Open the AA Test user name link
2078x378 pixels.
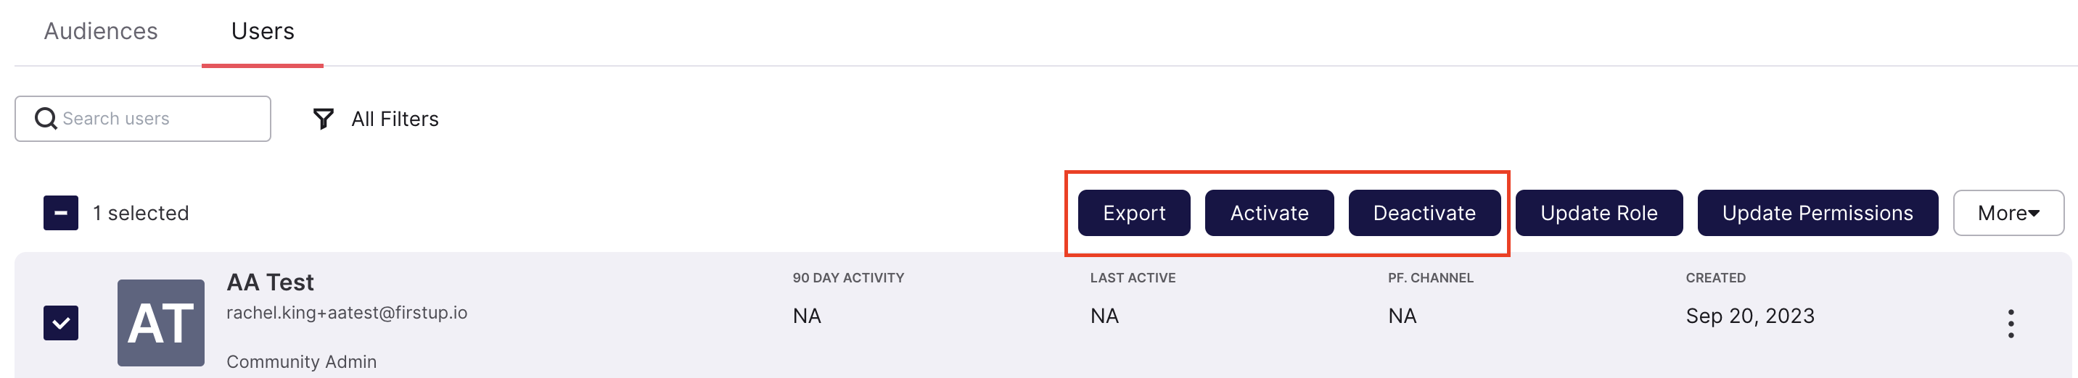pyautogui.click(x=270, y=282)
